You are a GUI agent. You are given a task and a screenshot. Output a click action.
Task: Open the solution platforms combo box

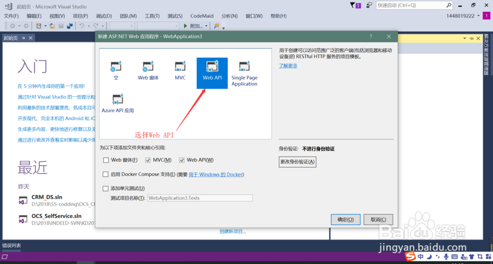pos(158,26)
